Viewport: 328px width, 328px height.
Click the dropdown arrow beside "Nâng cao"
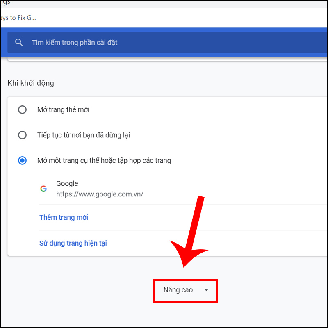[x=206, y=290]
